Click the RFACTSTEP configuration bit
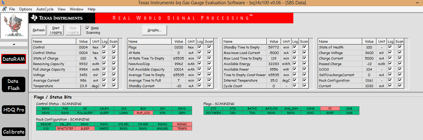Screen dimensions: 423x140 [65, 128]
